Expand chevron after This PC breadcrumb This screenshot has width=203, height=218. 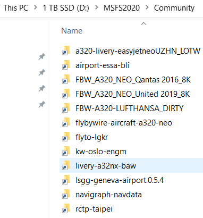(x=36, y=7)
